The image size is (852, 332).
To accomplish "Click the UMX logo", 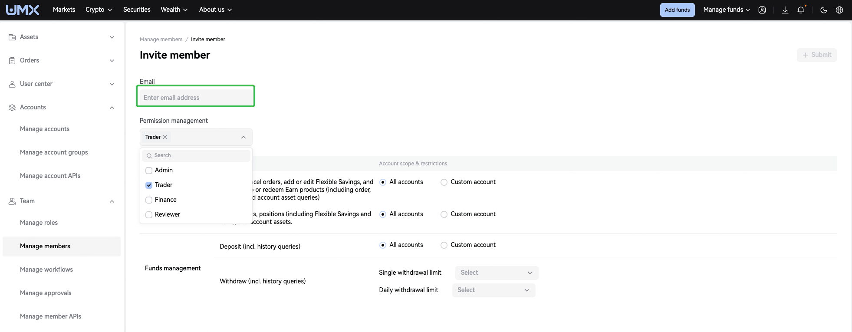I will coord(23,10).
